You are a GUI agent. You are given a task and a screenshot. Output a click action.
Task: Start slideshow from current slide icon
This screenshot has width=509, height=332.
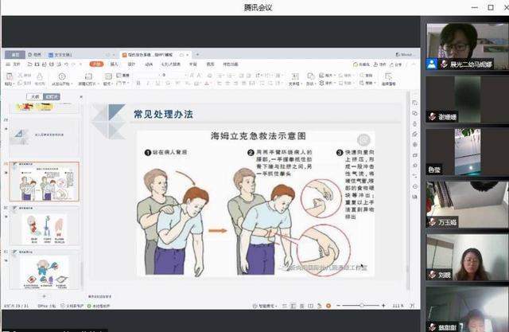tap(62, 76)
